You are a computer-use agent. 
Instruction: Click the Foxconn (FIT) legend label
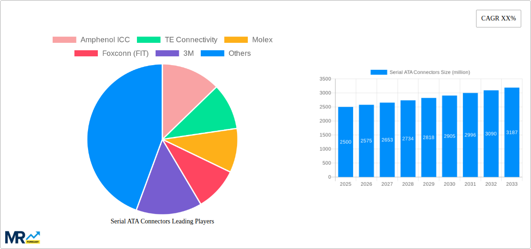click(125, 54)
